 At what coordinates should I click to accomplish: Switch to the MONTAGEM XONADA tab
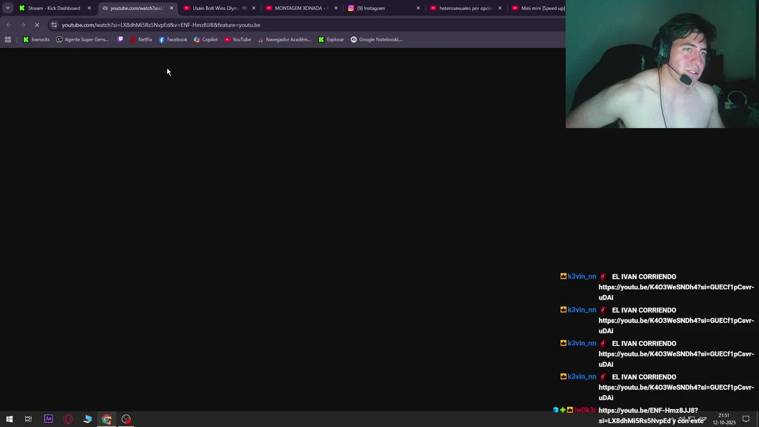(301, 8)
